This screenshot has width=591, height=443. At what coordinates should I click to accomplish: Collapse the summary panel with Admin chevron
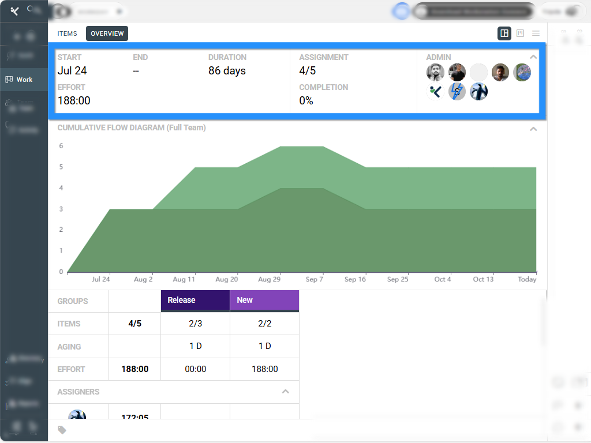533,57
